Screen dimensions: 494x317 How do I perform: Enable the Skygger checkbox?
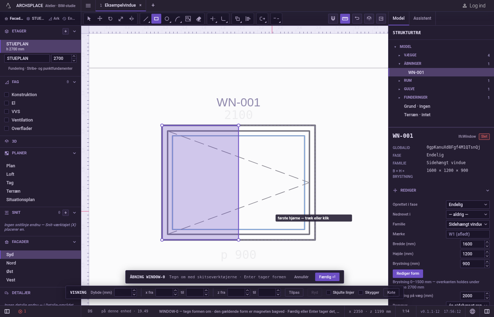[361, 292]
